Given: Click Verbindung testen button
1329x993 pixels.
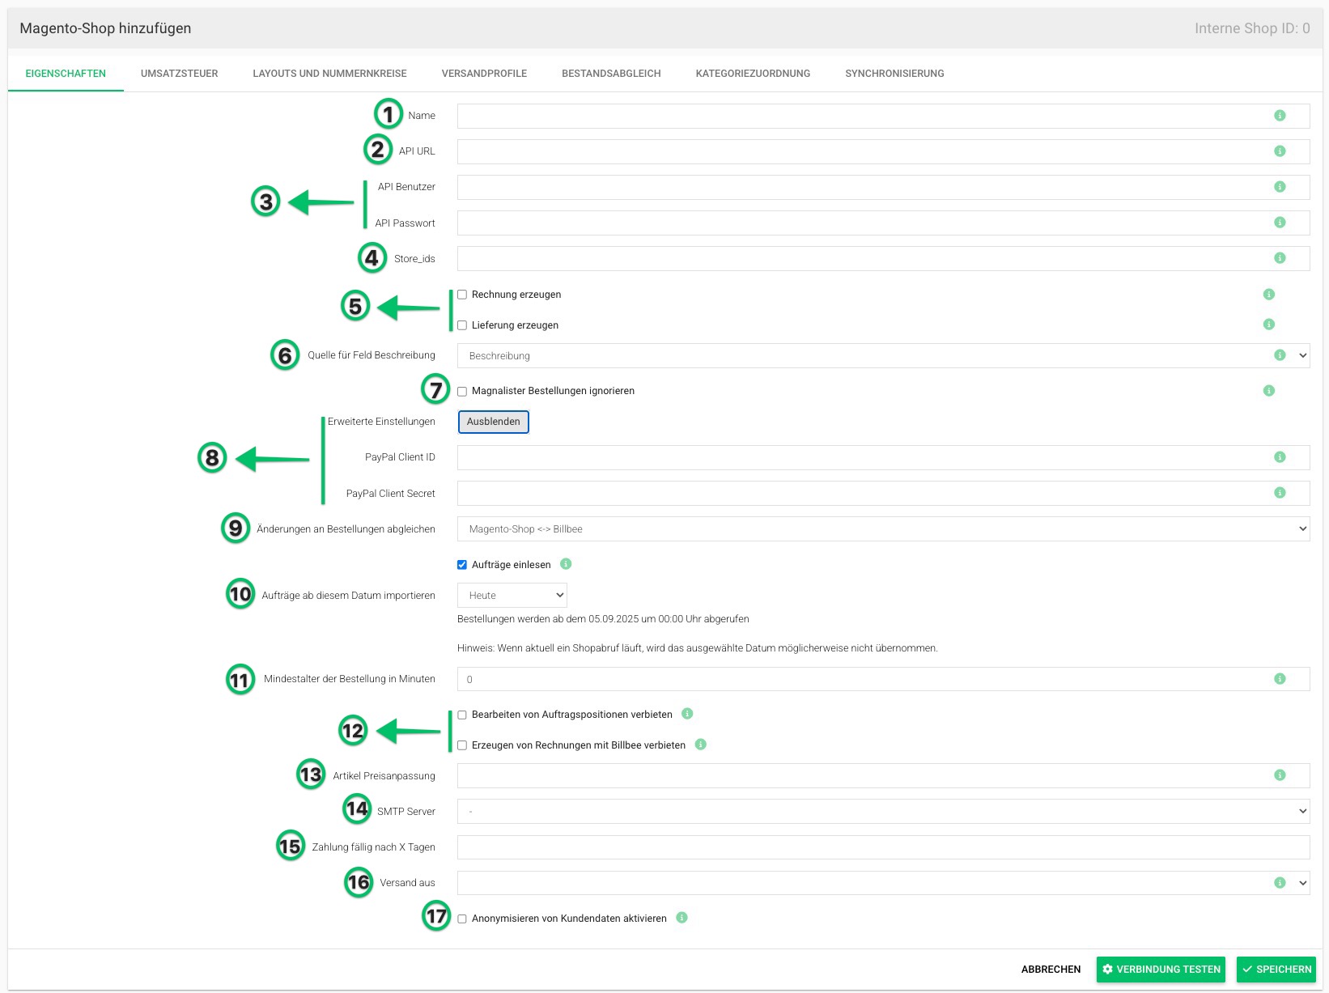Looking at the screenshot, I should tap(1161, 970).
